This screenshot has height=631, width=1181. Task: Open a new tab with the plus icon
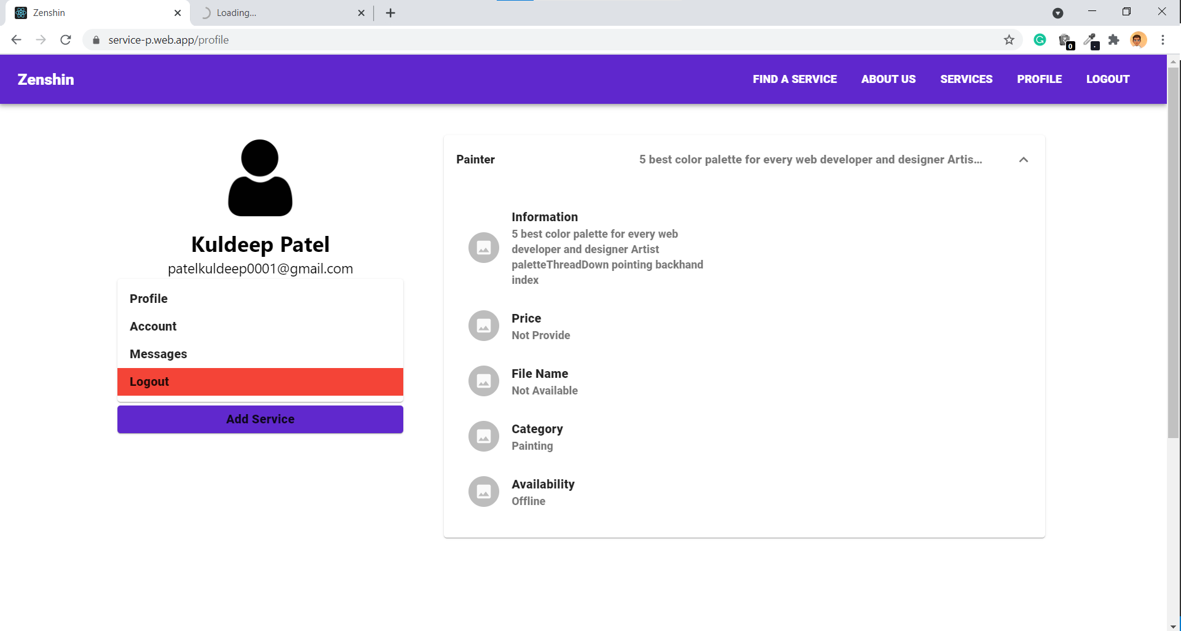coord(390,13)
